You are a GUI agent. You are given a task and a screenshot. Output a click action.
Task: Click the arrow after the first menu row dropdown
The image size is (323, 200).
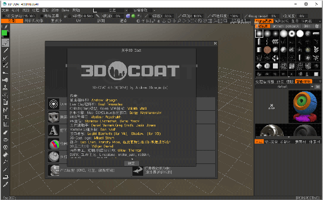[x=127, y=10]
